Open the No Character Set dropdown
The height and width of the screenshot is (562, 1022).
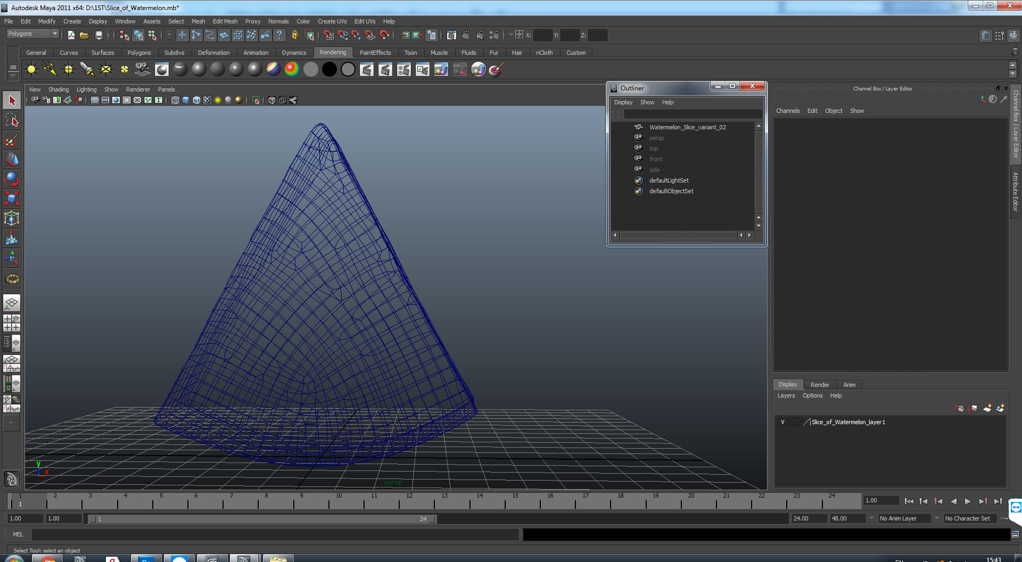(971, 518)
